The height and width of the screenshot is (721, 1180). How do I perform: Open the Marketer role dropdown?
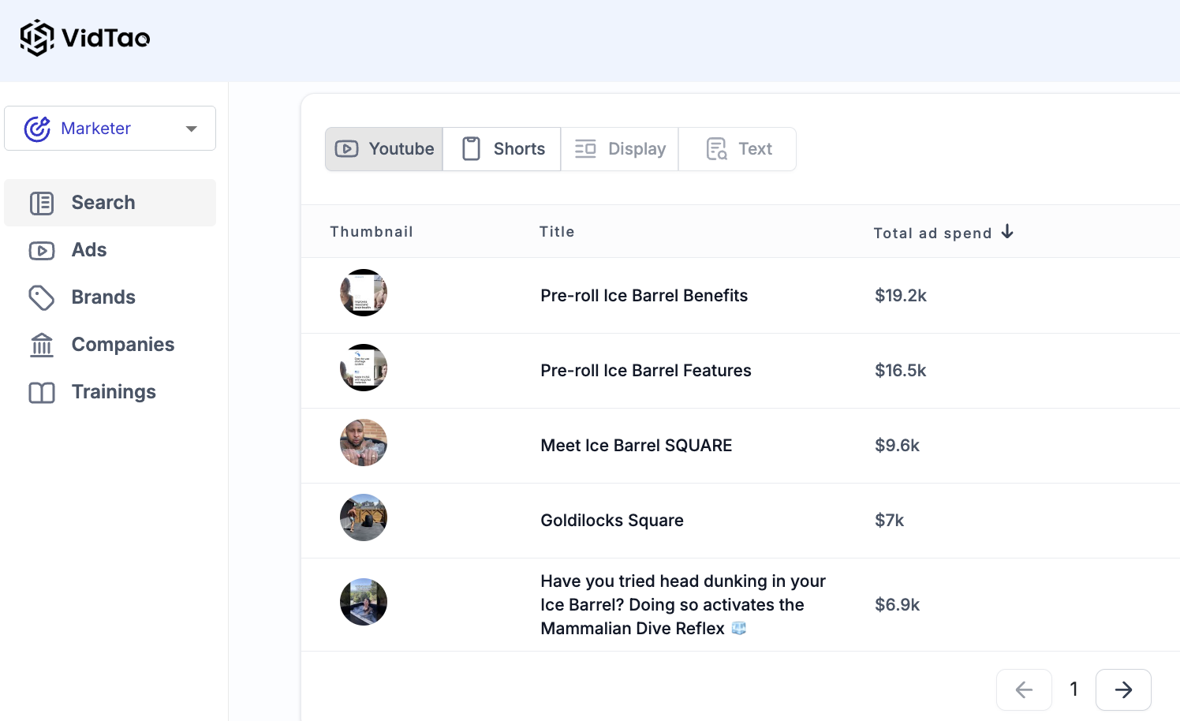click(x=110, y=128)
